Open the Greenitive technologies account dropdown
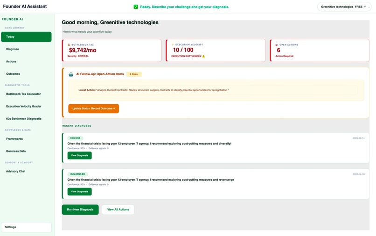The width and height of the screenshot is (376, 236). [344, 7]
